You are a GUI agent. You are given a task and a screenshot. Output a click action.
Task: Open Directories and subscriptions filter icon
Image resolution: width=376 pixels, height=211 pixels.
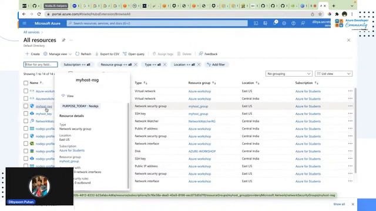[x=265, y=23]
